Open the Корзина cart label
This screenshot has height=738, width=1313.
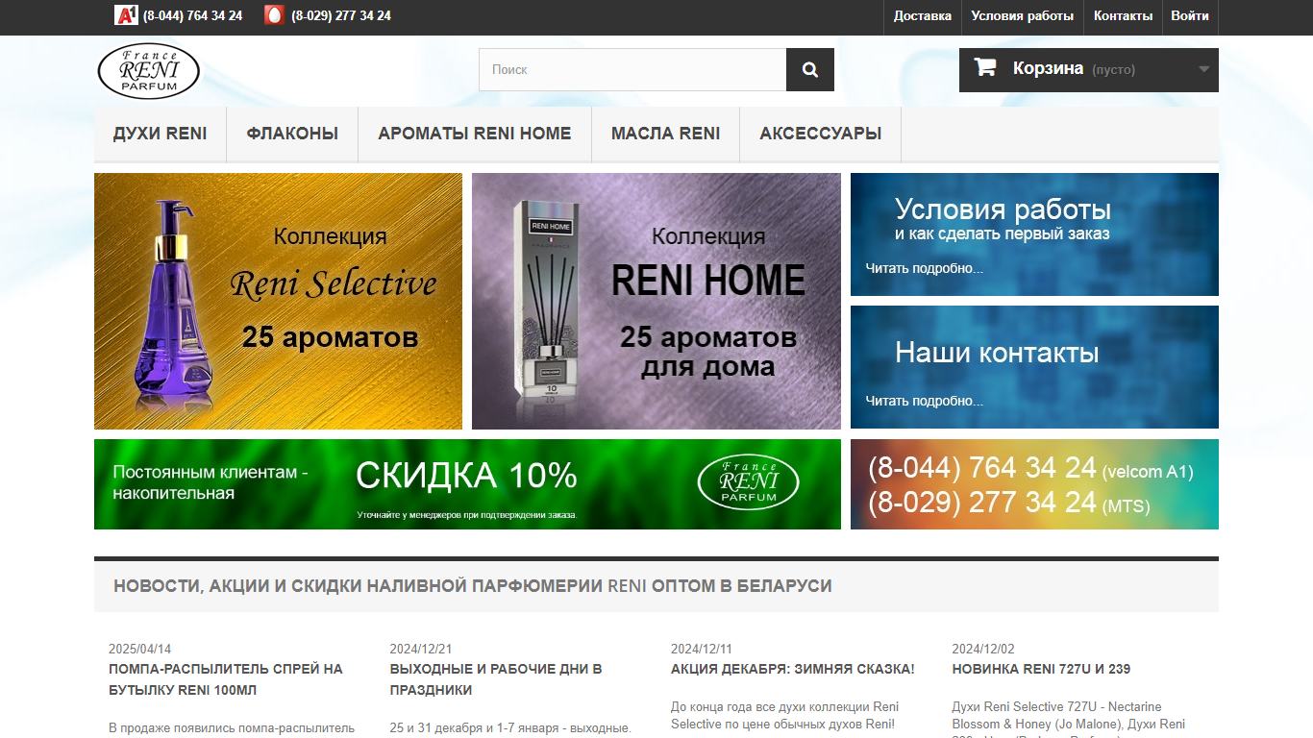point(1049,69)
